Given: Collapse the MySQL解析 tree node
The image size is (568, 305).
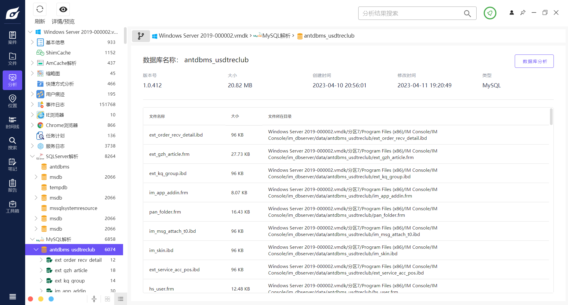Looking at the screenshot, I should pos(33,239).
